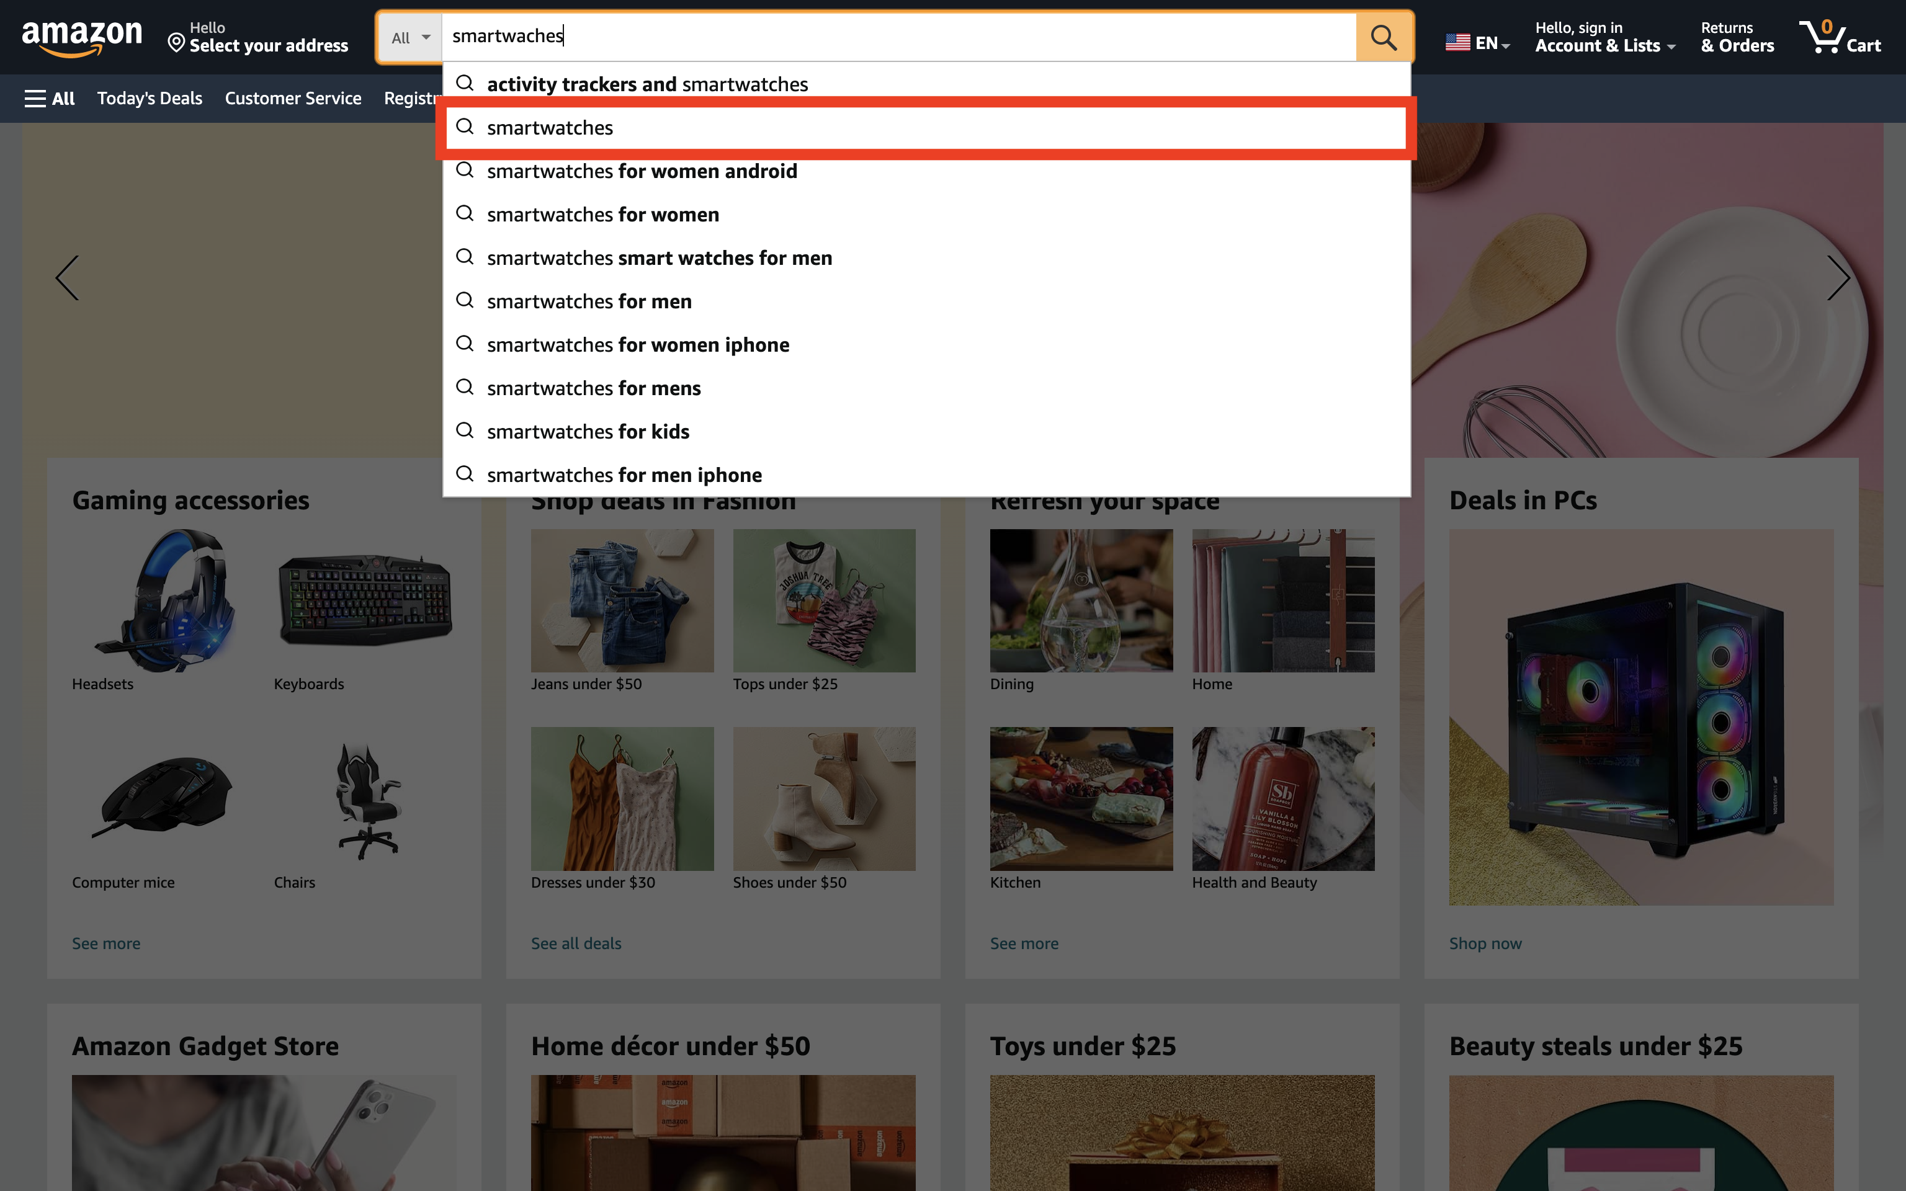Open the hamburger All menu

[x=49, y=99]
